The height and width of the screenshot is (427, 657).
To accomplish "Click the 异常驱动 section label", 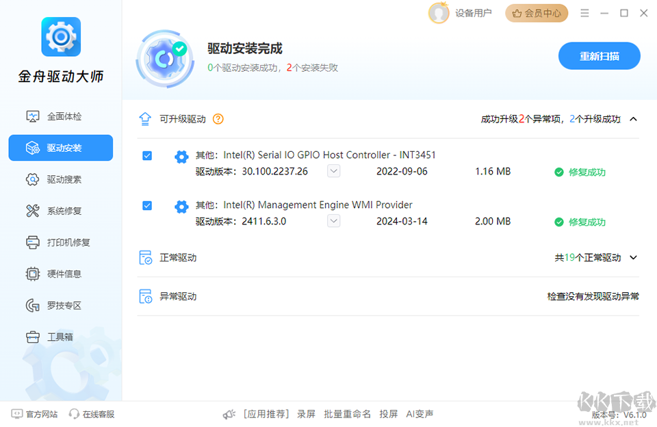I will tap(178, 297).
